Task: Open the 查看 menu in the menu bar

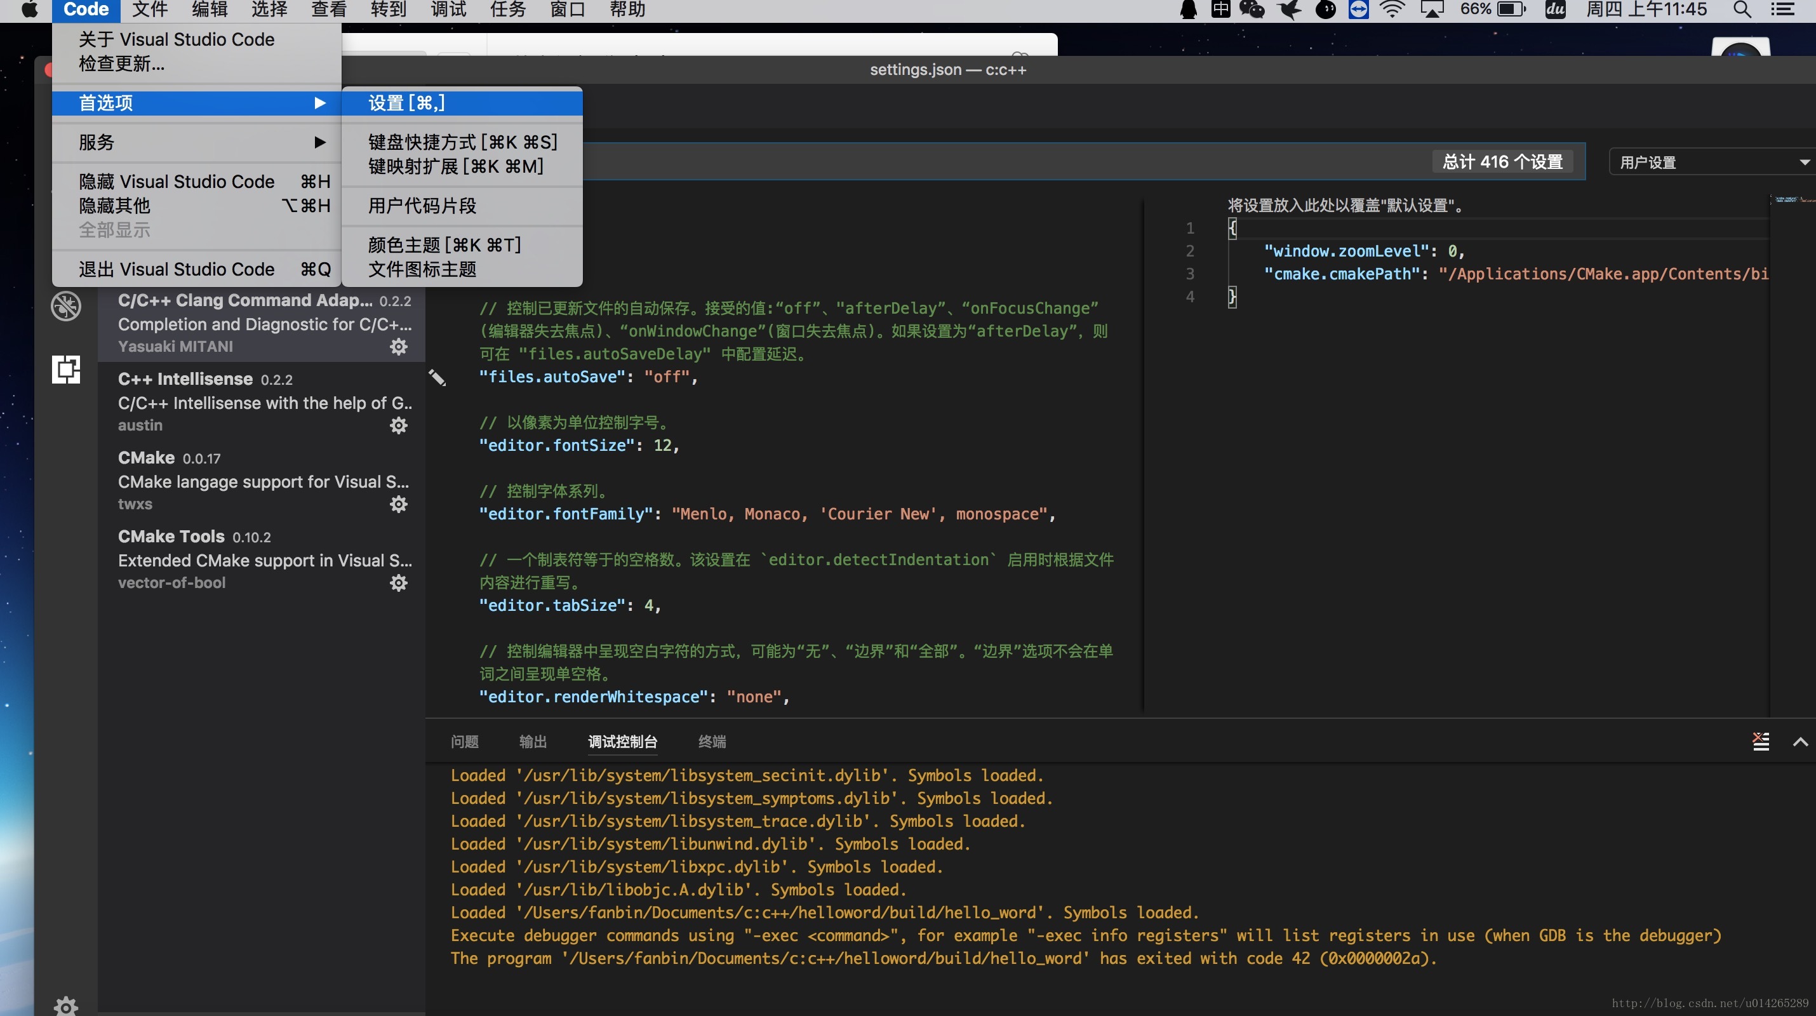Action: click(x=329, y=9)
